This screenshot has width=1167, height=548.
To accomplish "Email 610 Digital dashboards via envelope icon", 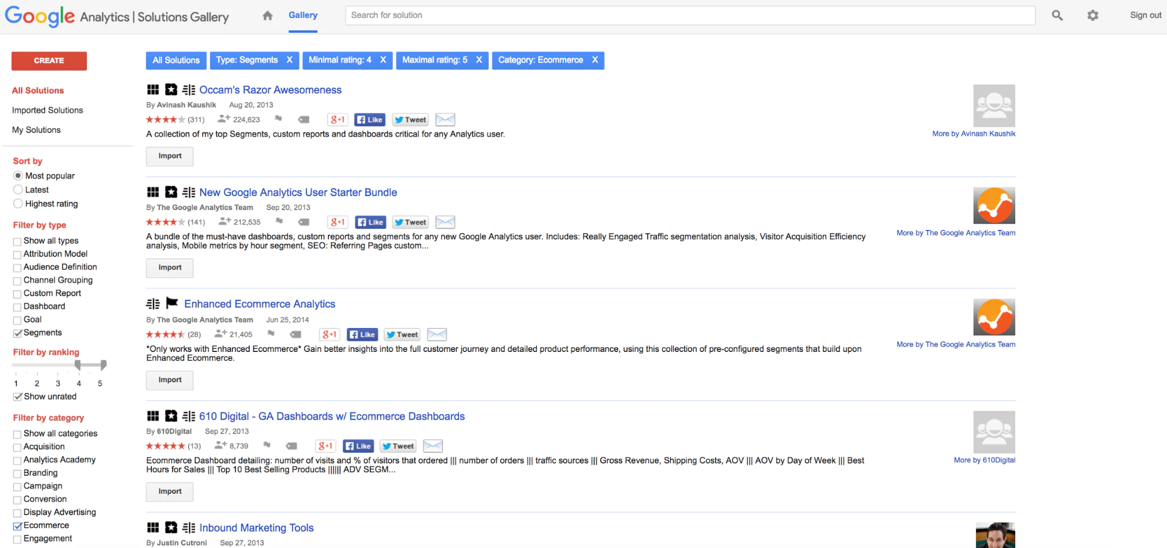I will point(433,446).
